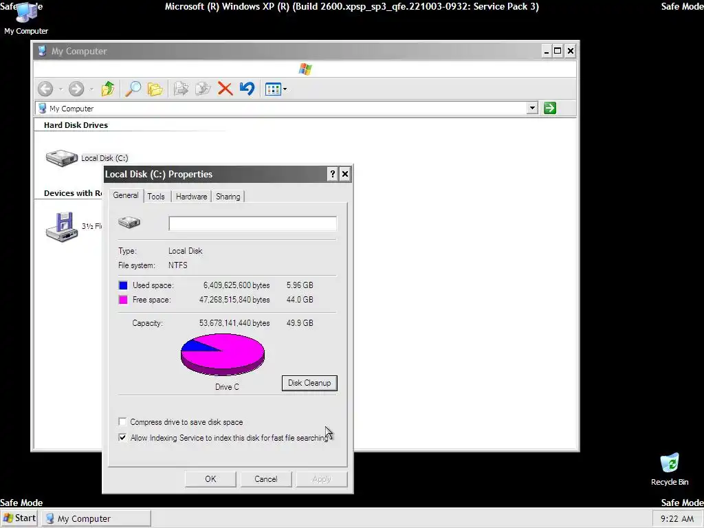
Task: Switch to the General tab
Action: 126,195
